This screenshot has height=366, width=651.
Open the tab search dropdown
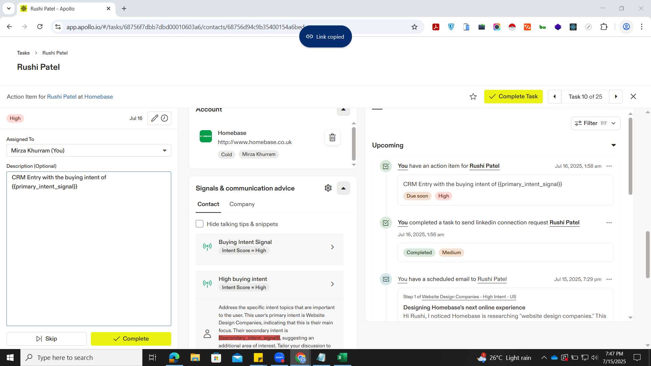click(8, 8)
